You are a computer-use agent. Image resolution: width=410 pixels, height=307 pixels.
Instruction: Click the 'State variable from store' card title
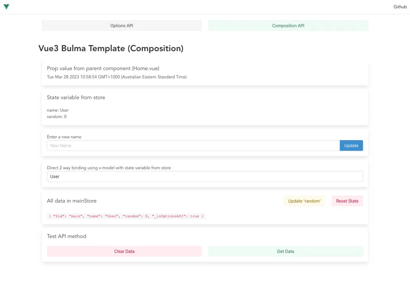76,97
